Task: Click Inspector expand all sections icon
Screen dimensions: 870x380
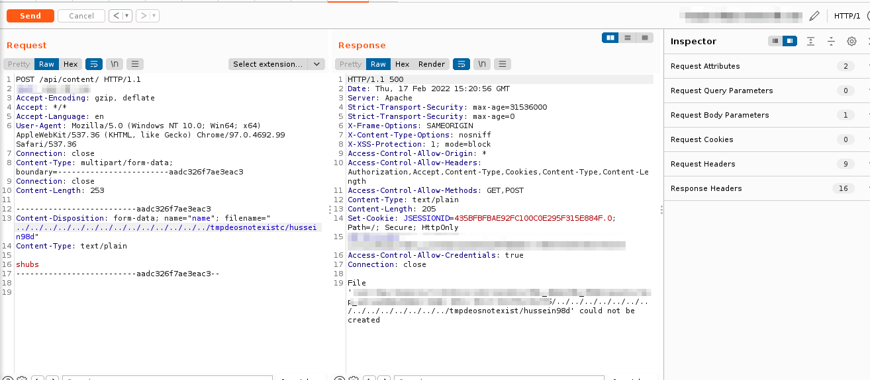Action: click(x=811, y=41)
